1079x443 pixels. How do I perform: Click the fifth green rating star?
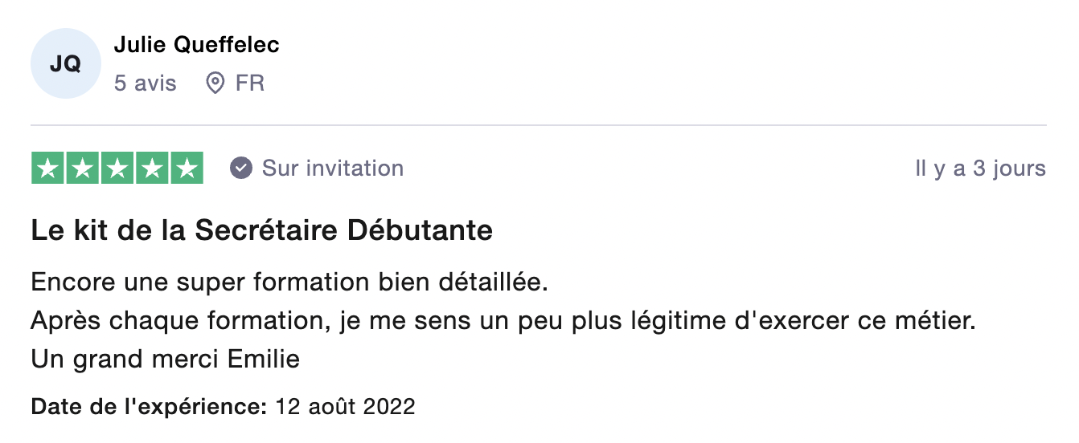(187, 169)
